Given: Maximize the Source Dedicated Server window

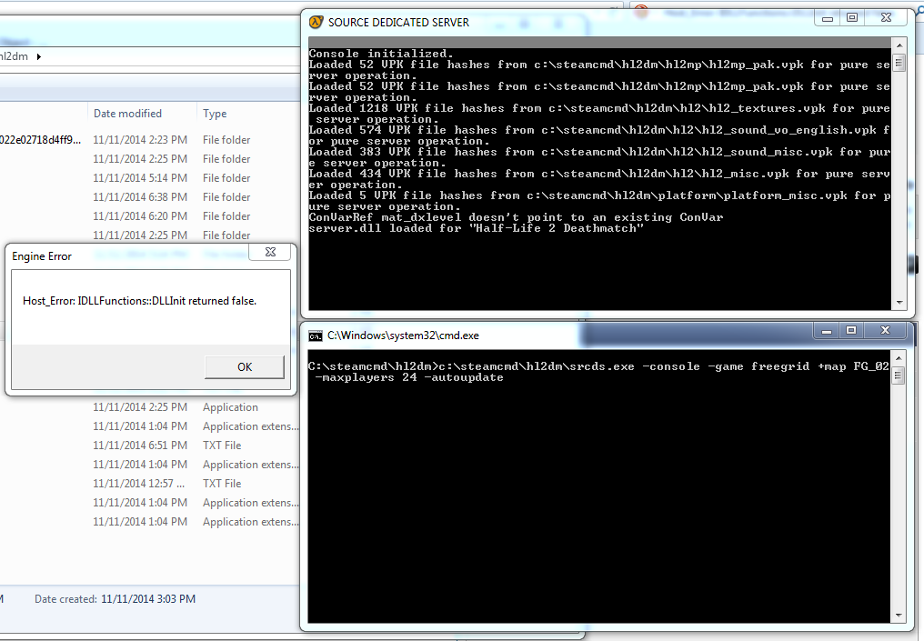Looking at the screenshot, I should coord(852,18).
